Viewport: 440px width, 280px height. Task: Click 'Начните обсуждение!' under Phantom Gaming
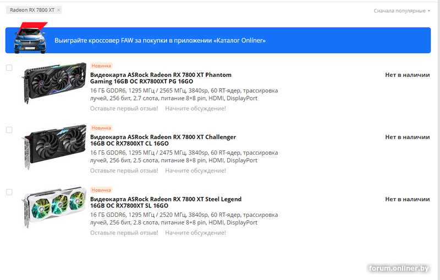(x=195, y=108)
